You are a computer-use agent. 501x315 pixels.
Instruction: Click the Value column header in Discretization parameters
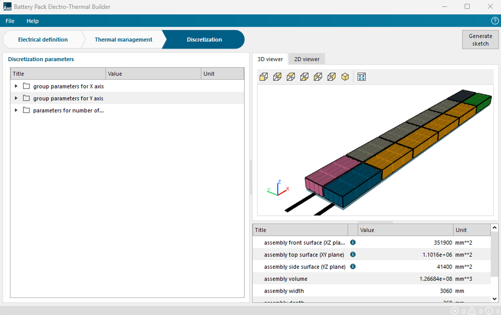point(153,74)
